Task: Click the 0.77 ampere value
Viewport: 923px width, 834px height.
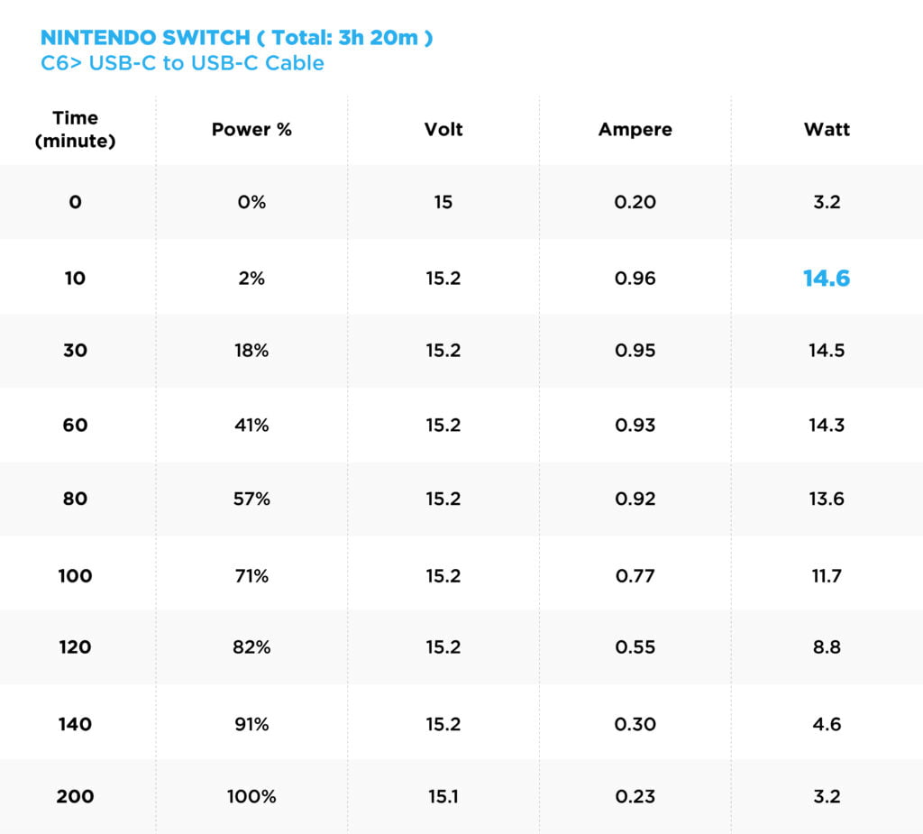Action: coord(635,575)
